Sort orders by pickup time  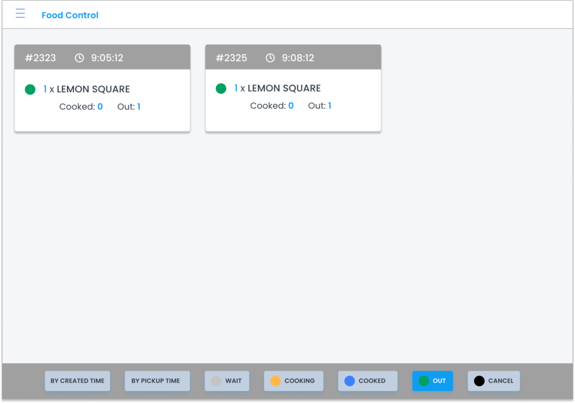point(156,381)
